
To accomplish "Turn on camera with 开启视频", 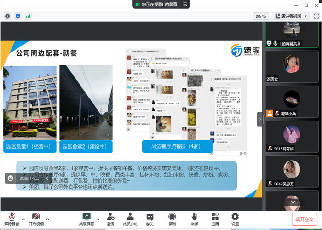I will 37,218.
